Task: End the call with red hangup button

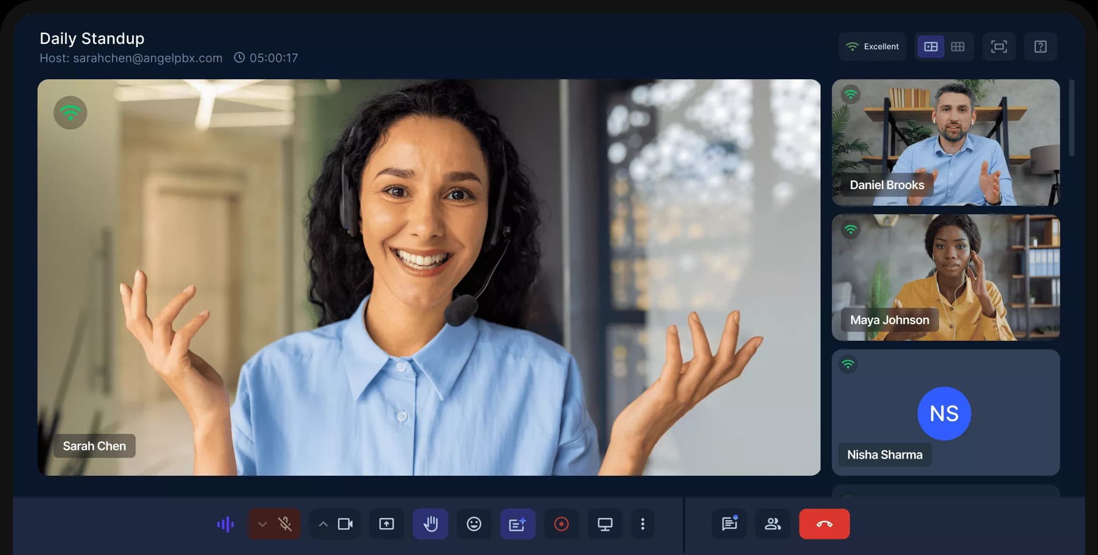Action: click(x=824, y=524)
